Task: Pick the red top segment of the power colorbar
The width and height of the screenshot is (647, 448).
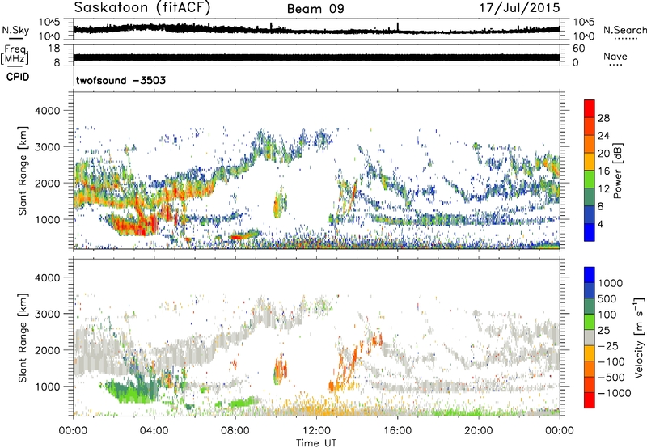Action: click(x=590, y=109)
